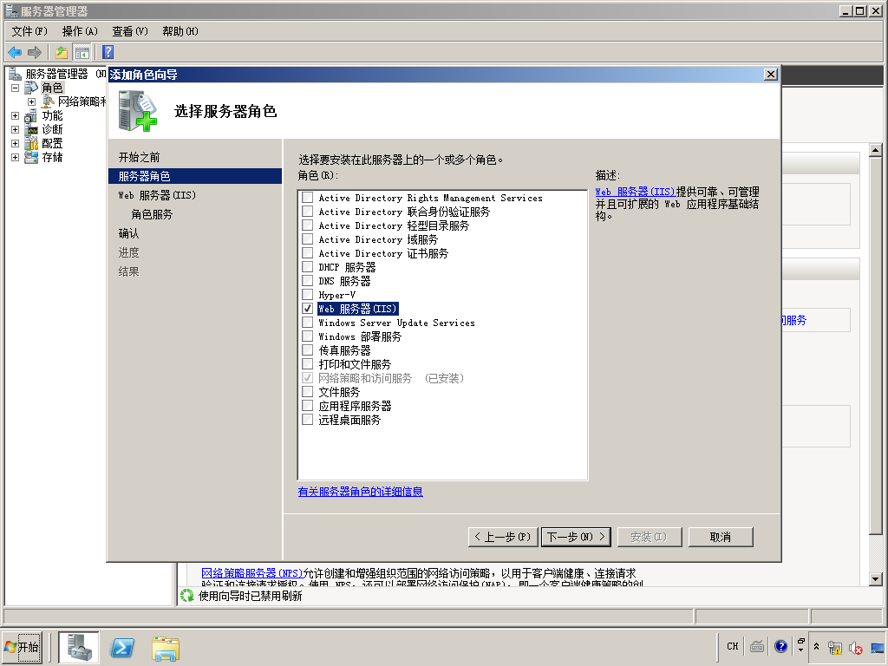This screenshot has height=666, width=888.
Task: Click the Show desktop tray icon
Action: coord(878,647)
